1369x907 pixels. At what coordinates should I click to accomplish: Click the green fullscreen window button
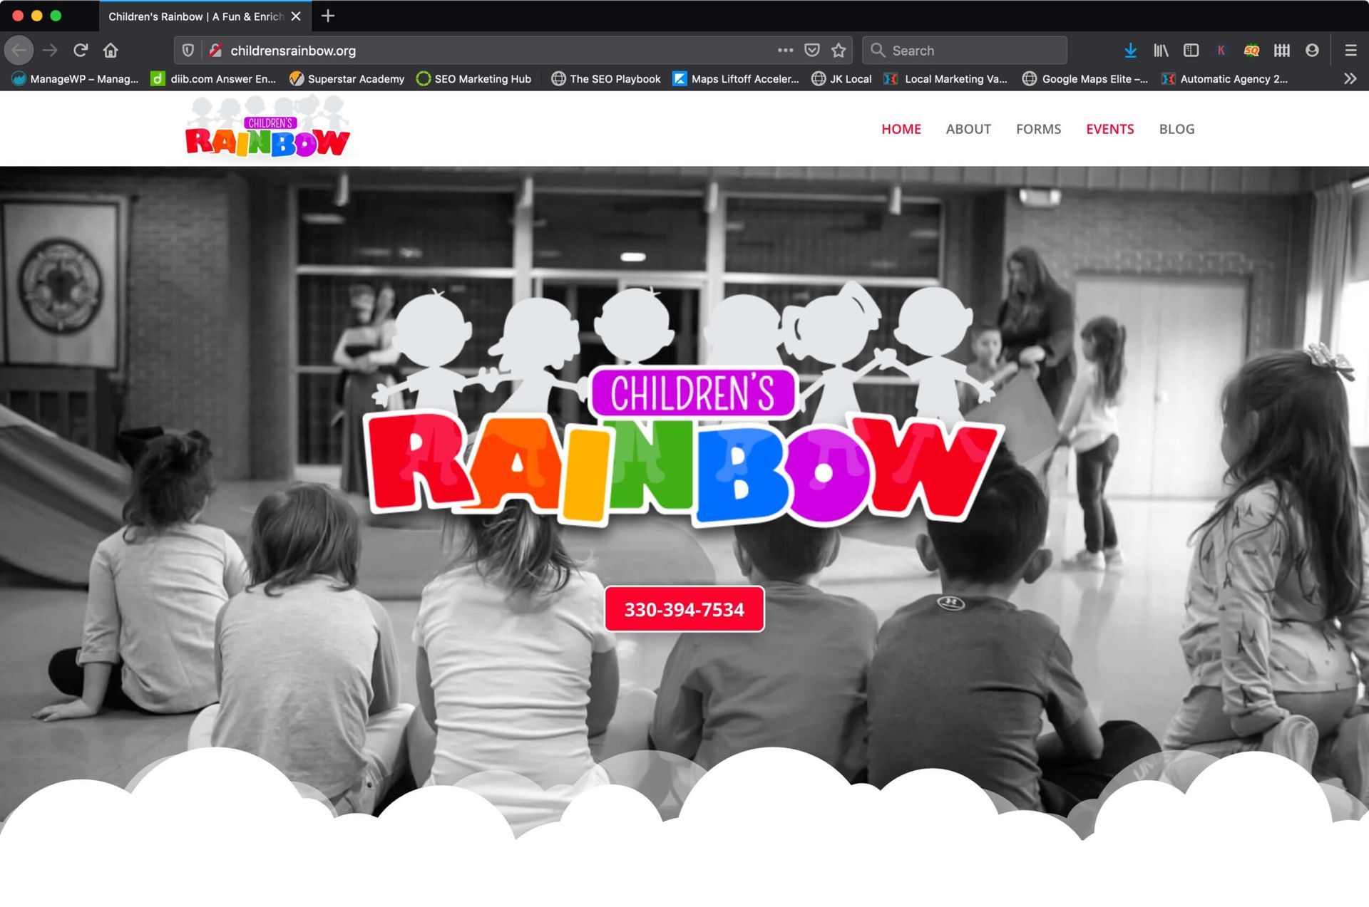point(56,16)
